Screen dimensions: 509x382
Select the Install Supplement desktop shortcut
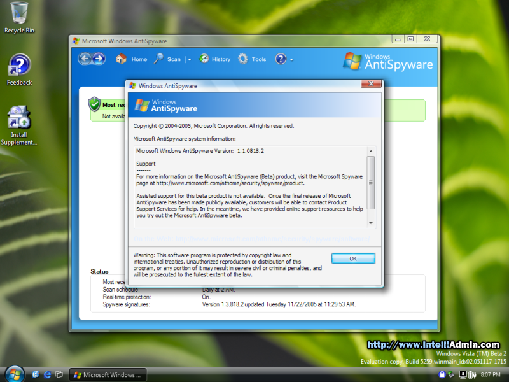point(19,125)
